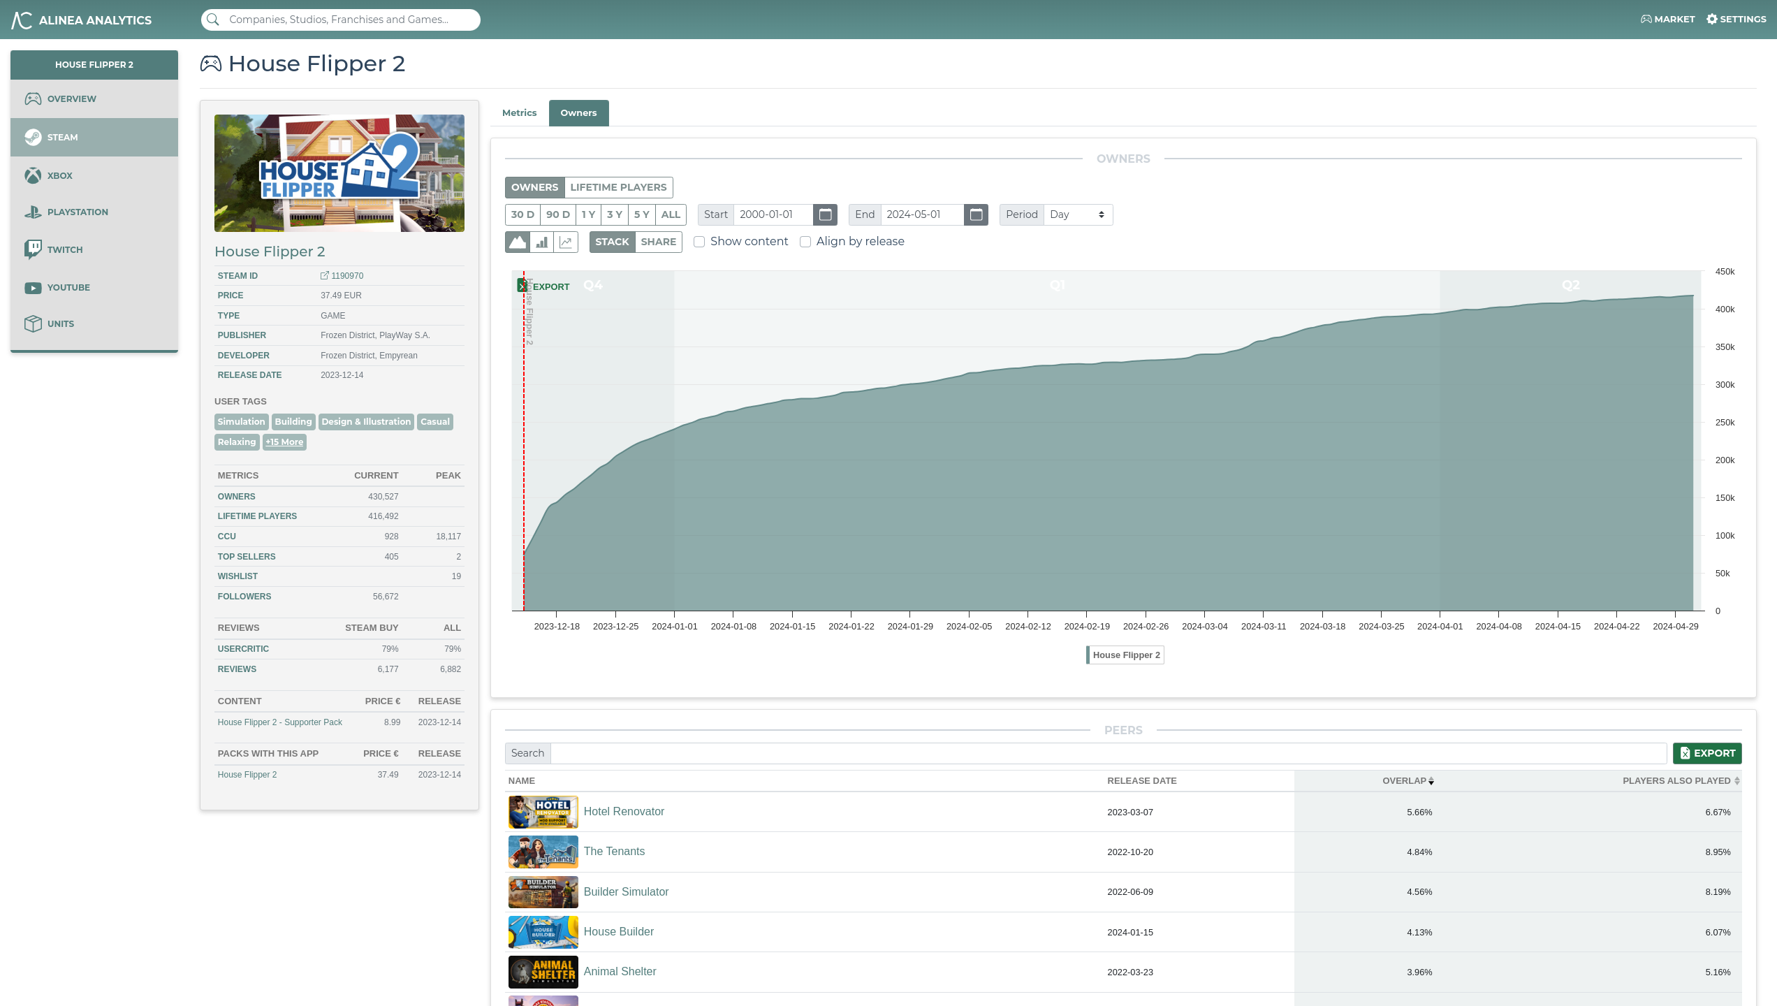Sort peers by Players Also Played
The height and width of the screenshot is (1006, 1777).
pos(1680,781)
